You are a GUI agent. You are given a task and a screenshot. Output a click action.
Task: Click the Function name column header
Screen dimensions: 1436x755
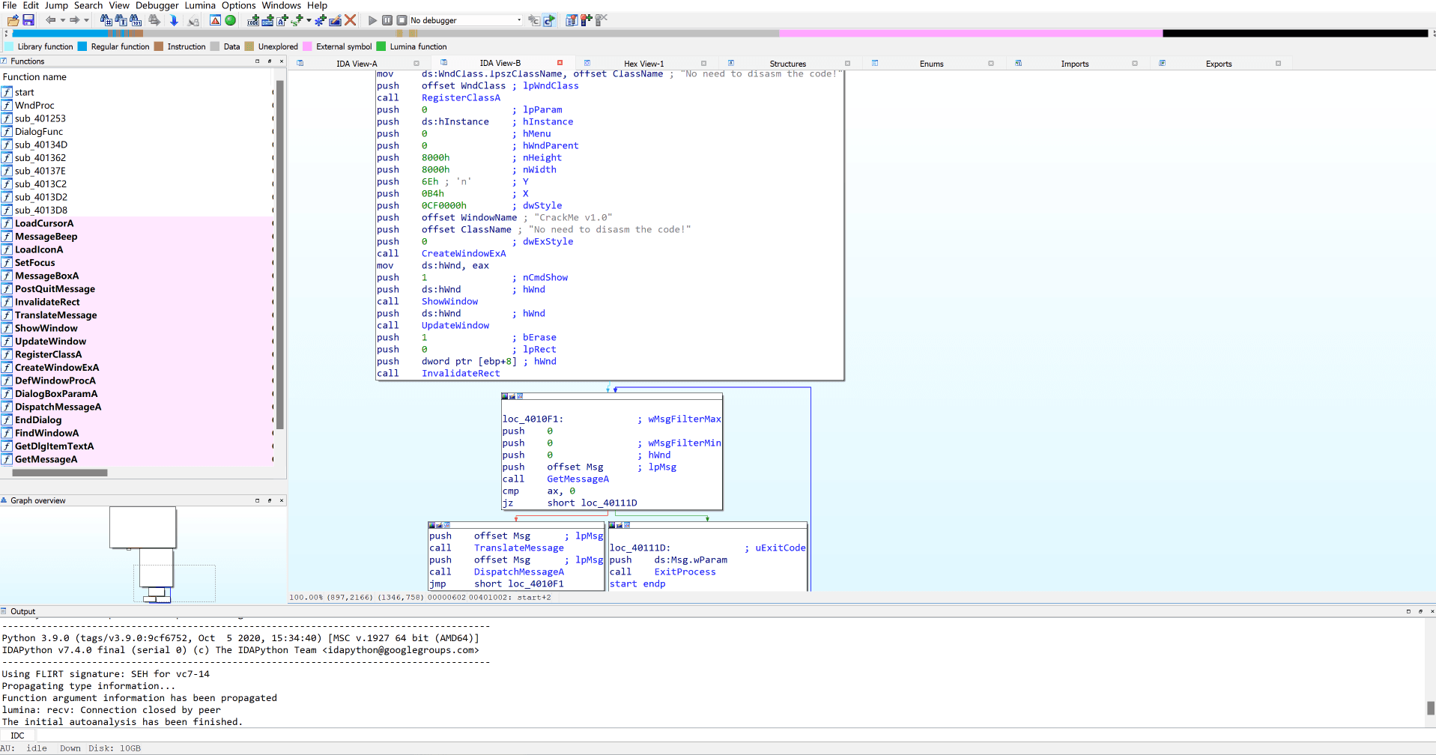(34, 77)
